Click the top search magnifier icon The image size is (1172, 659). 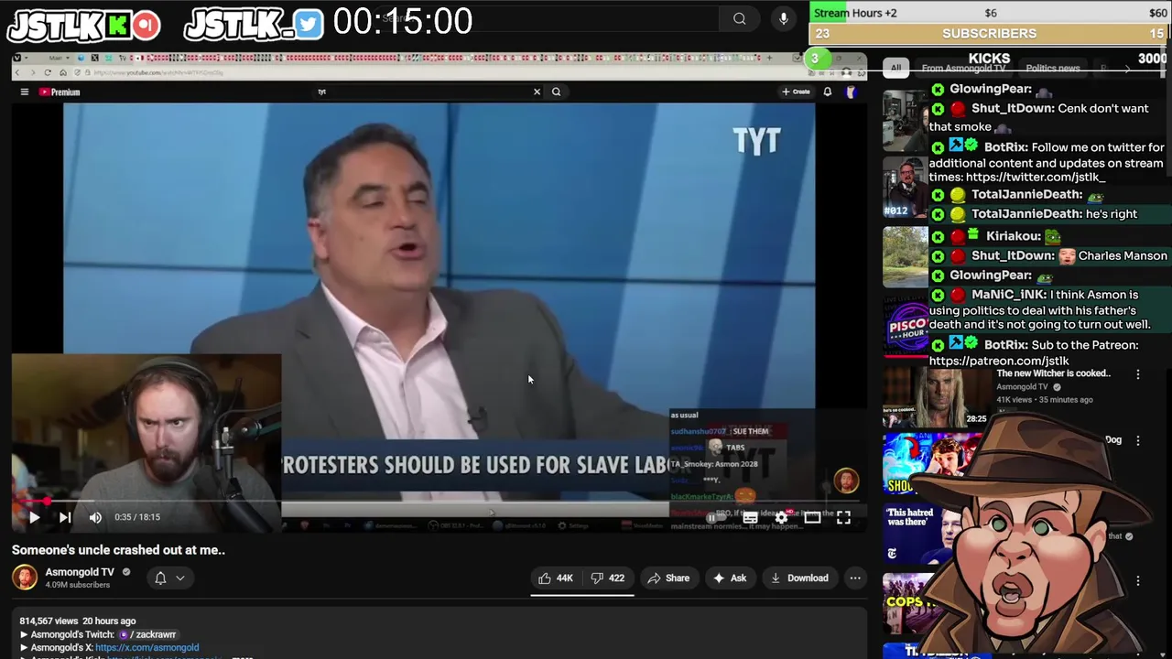[x=739, y=19]
